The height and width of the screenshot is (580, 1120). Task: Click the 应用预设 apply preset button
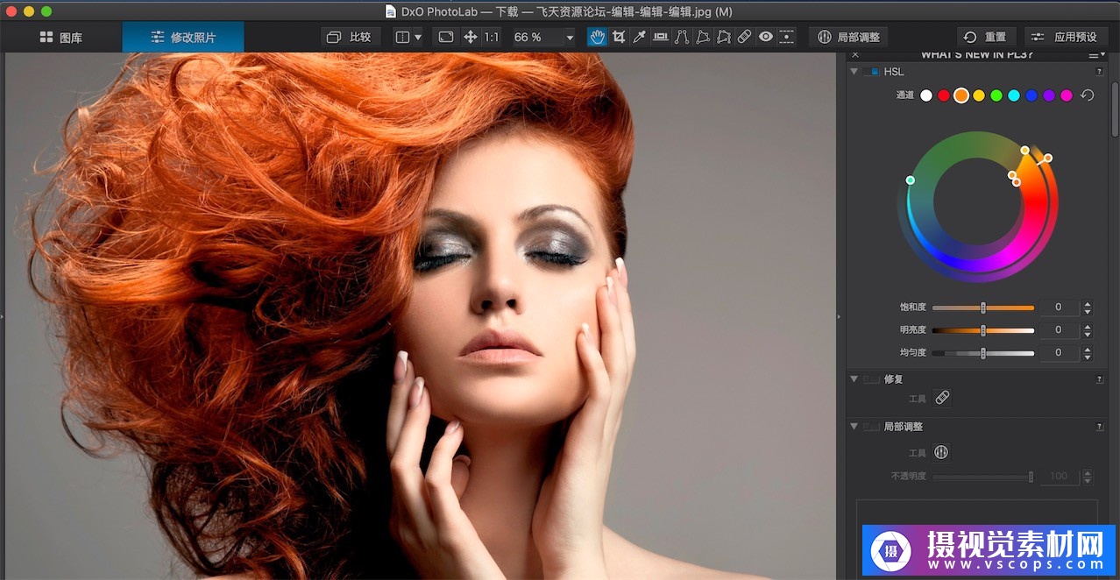(x=1064, y=37)
